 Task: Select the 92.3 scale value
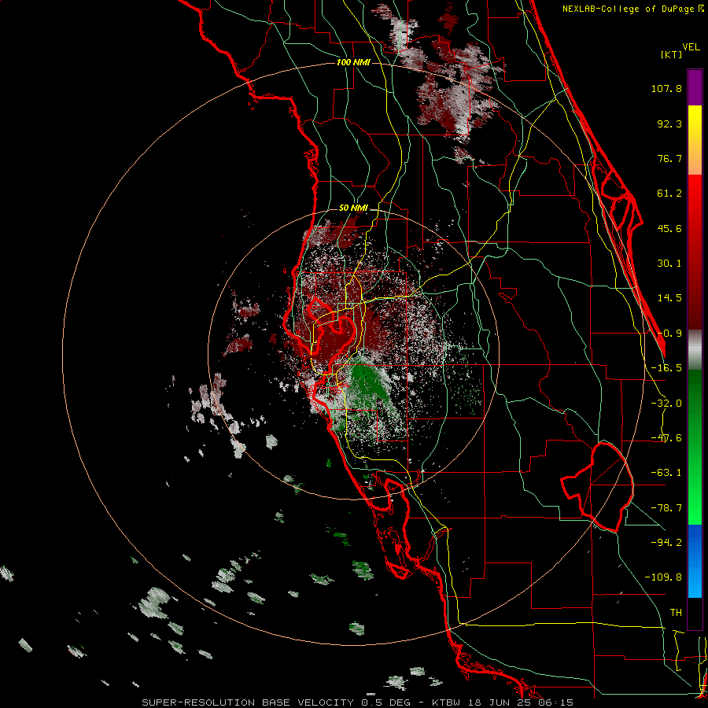tap(669, 124)
